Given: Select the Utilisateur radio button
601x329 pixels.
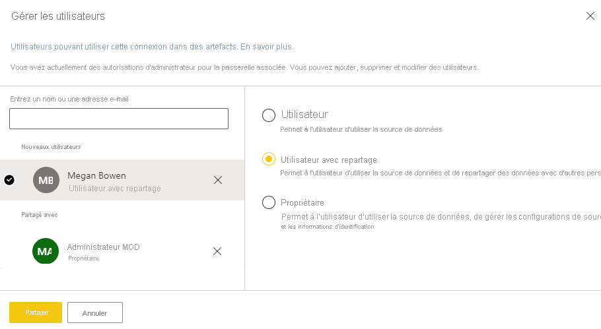Looking at the screenshot, I should (x=269, y=115).
